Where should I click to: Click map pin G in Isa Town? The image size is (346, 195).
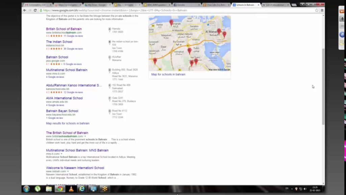[196, 62]
